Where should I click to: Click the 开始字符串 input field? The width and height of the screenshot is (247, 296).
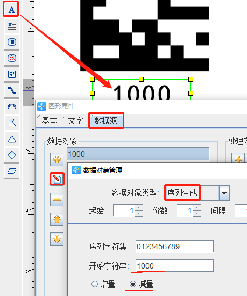point(174,266)
